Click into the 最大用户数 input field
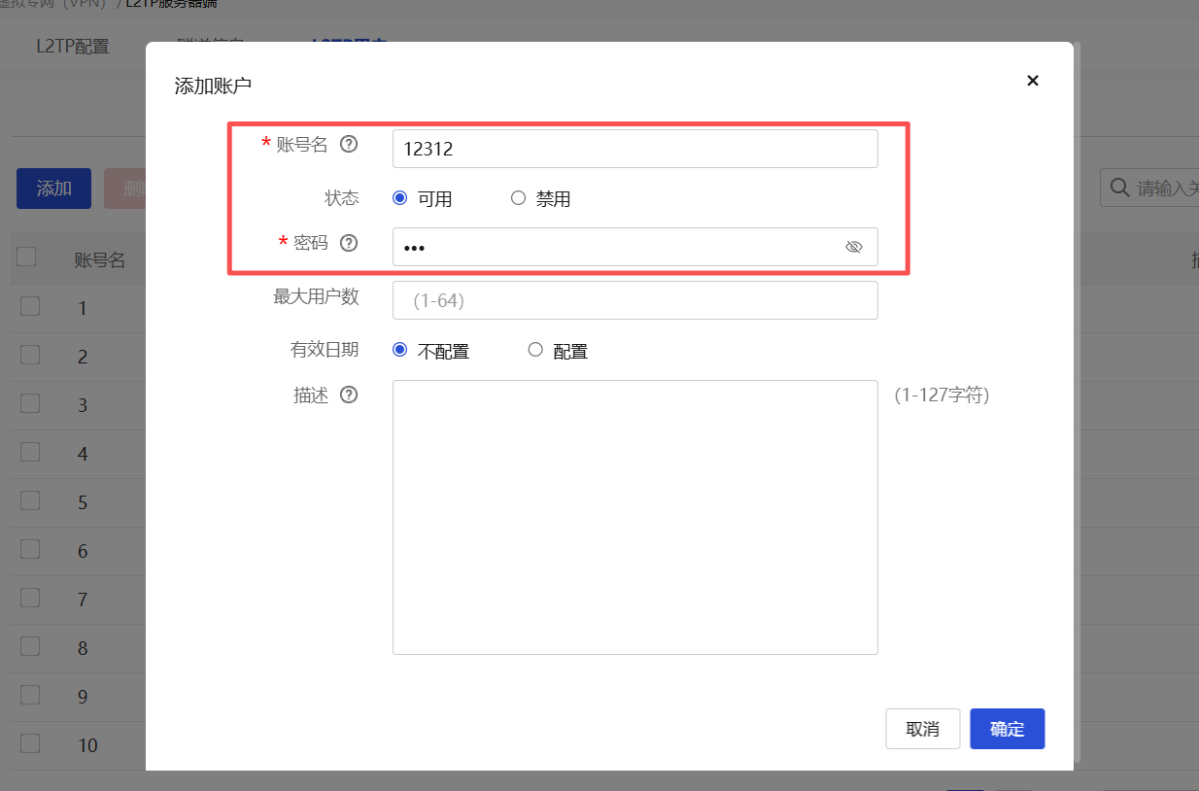The height and width of the screenshot is (791, 1199). click(x=634, y=300)
